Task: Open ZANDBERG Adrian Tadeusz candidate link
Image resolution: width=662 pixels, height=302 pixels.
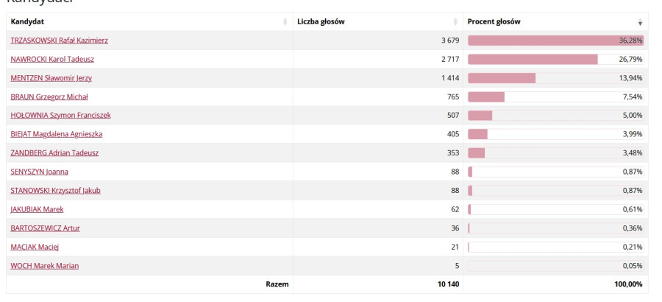Action: click(x=54, y=152)
